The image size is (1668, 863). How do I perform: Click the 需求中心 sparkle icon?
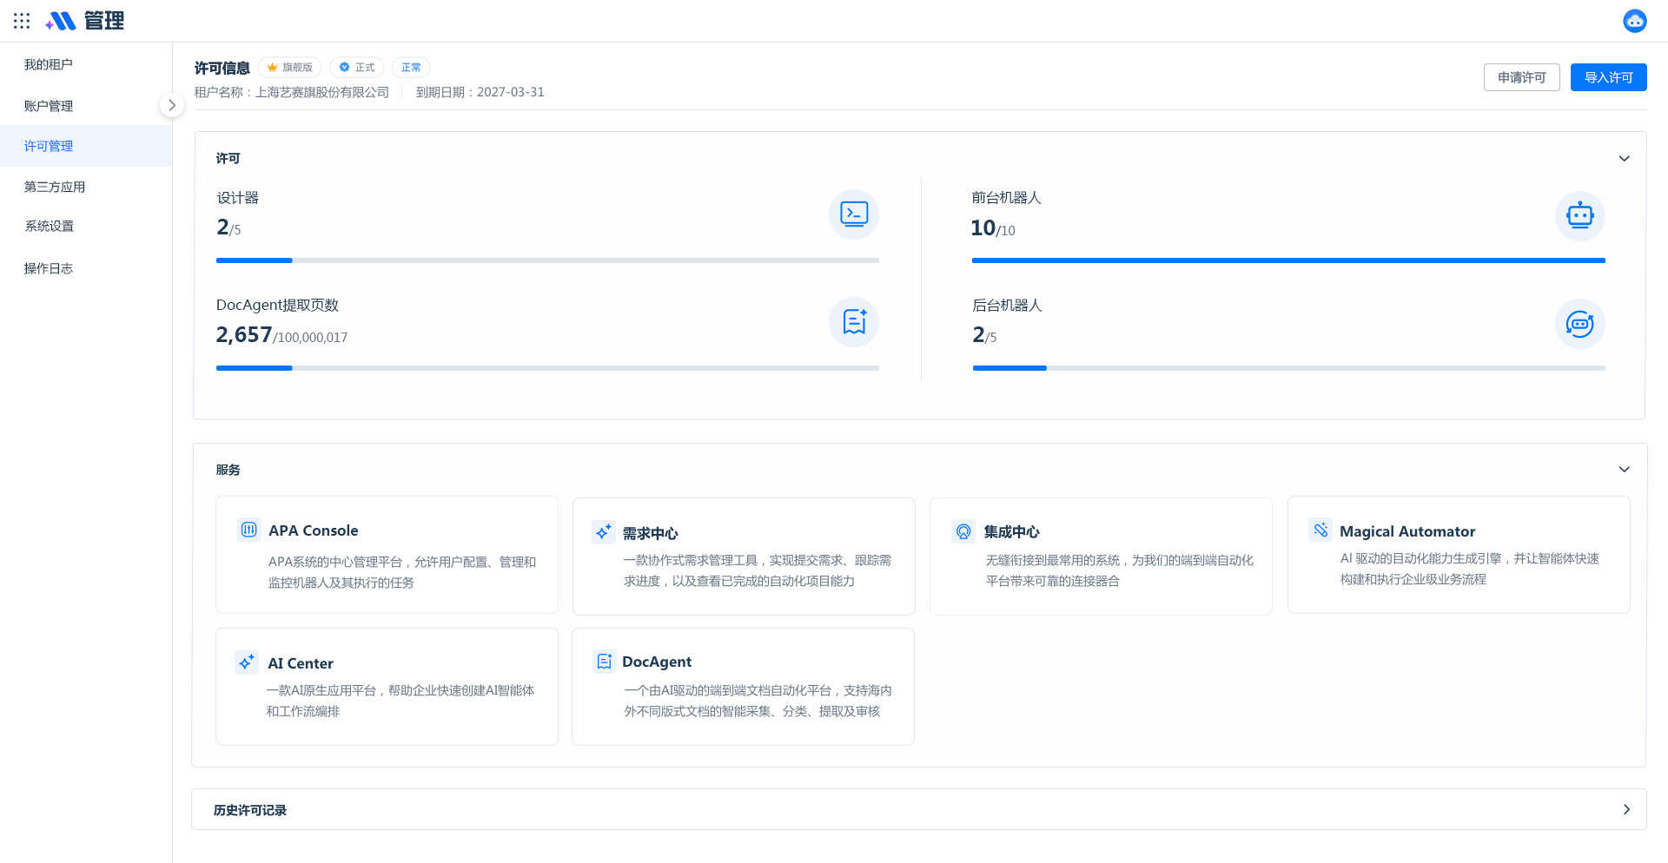click(604, 532)
